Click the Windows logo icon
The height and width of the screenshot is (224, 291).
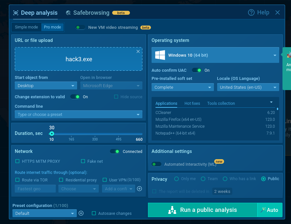[160, 55]
